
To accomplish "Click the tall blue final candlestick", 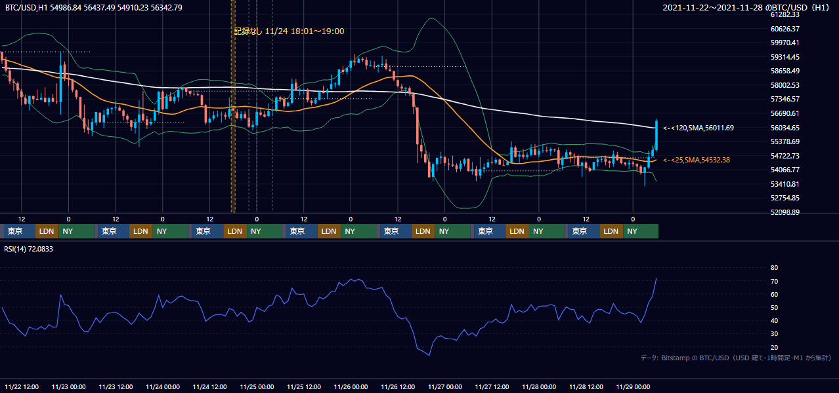I will 656,135.
